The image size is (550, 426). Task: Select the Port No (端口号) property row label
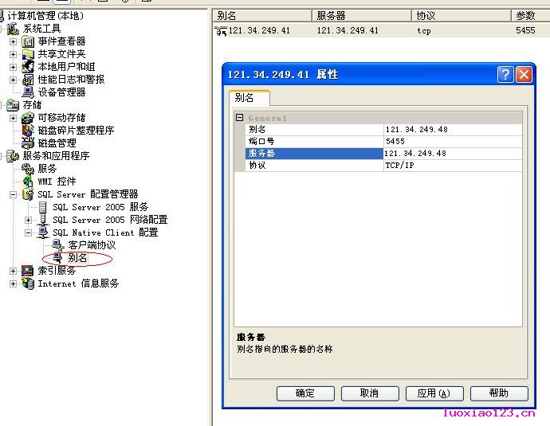[314, 142]
